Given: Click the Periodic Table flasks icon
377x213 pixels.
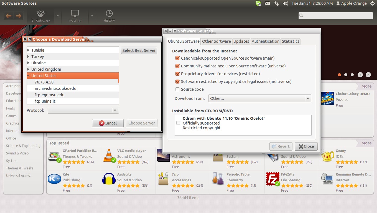Looking at the screenshot, I should (218, 179).
